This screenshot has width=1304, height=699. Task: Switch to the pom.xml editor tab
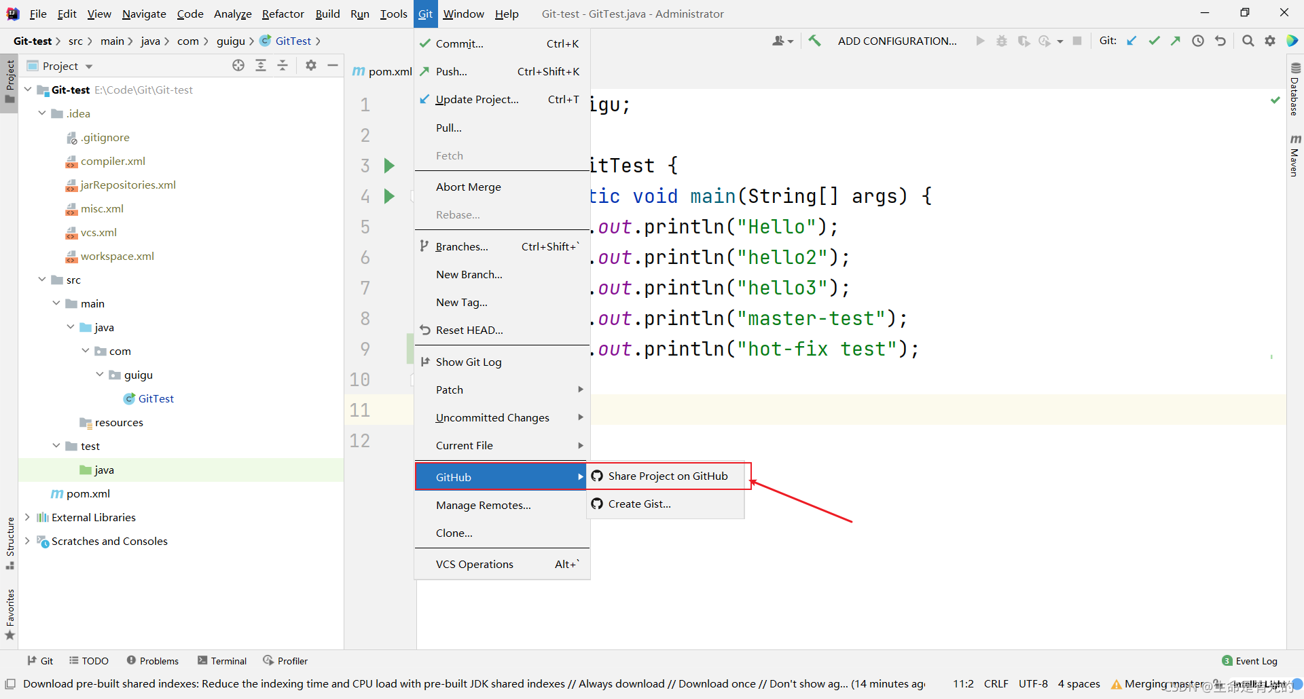point(382,71)
